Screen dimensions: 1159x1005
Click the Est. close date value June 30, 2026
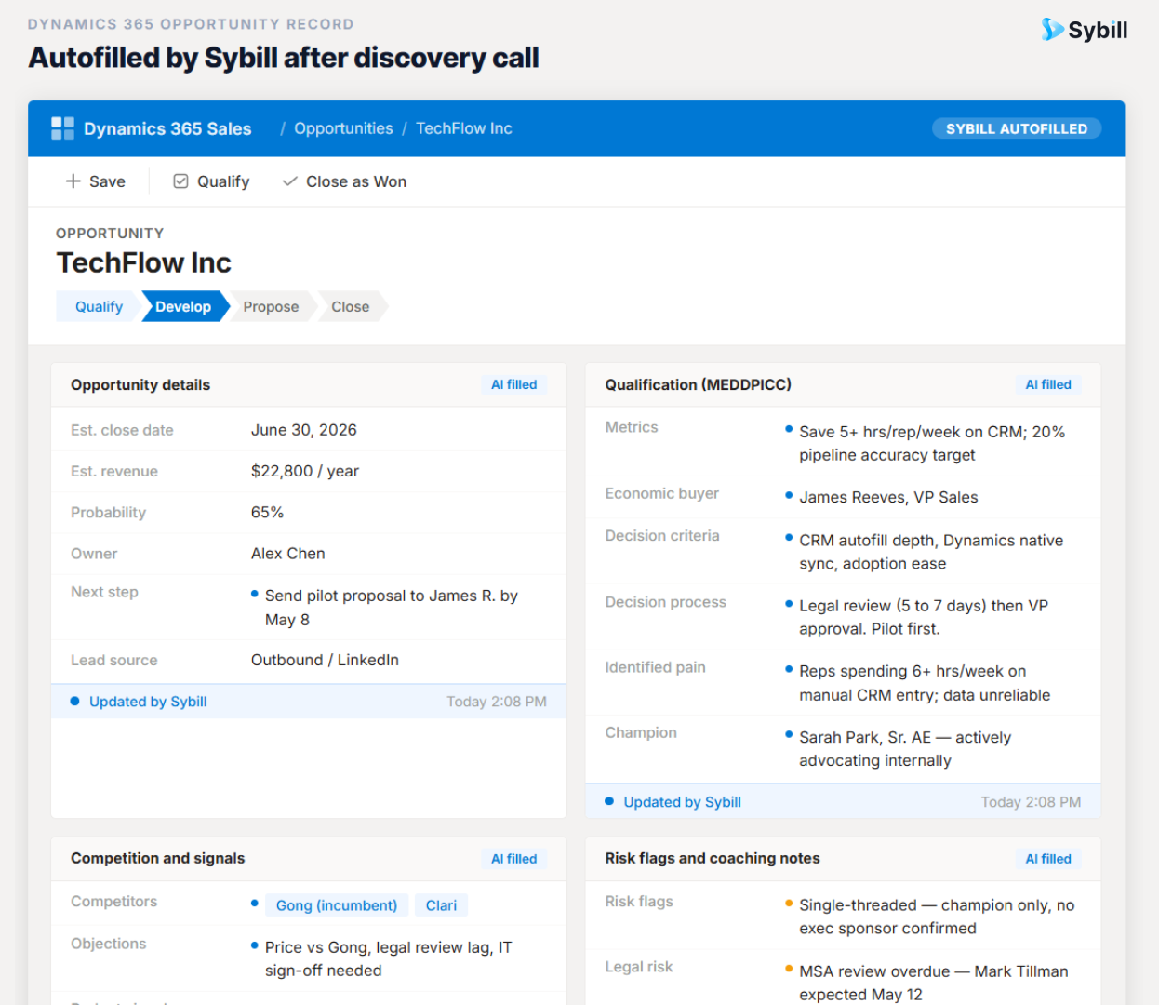pos(304,430)
